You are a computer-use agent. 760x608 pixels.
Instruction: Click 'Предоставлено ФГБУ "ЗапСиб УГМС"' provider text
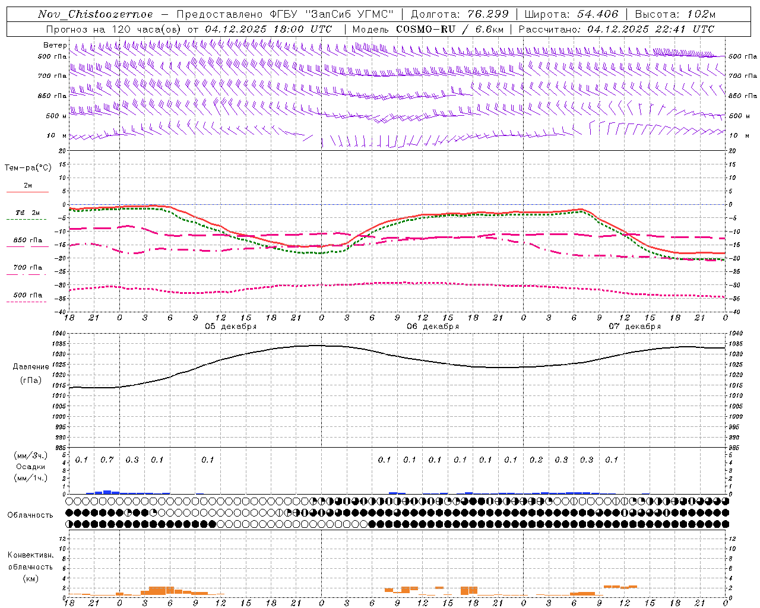coord(285,14)
